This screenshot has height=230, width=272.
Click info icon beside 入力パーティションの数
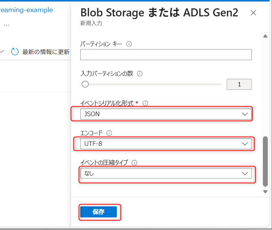(140, 73)
